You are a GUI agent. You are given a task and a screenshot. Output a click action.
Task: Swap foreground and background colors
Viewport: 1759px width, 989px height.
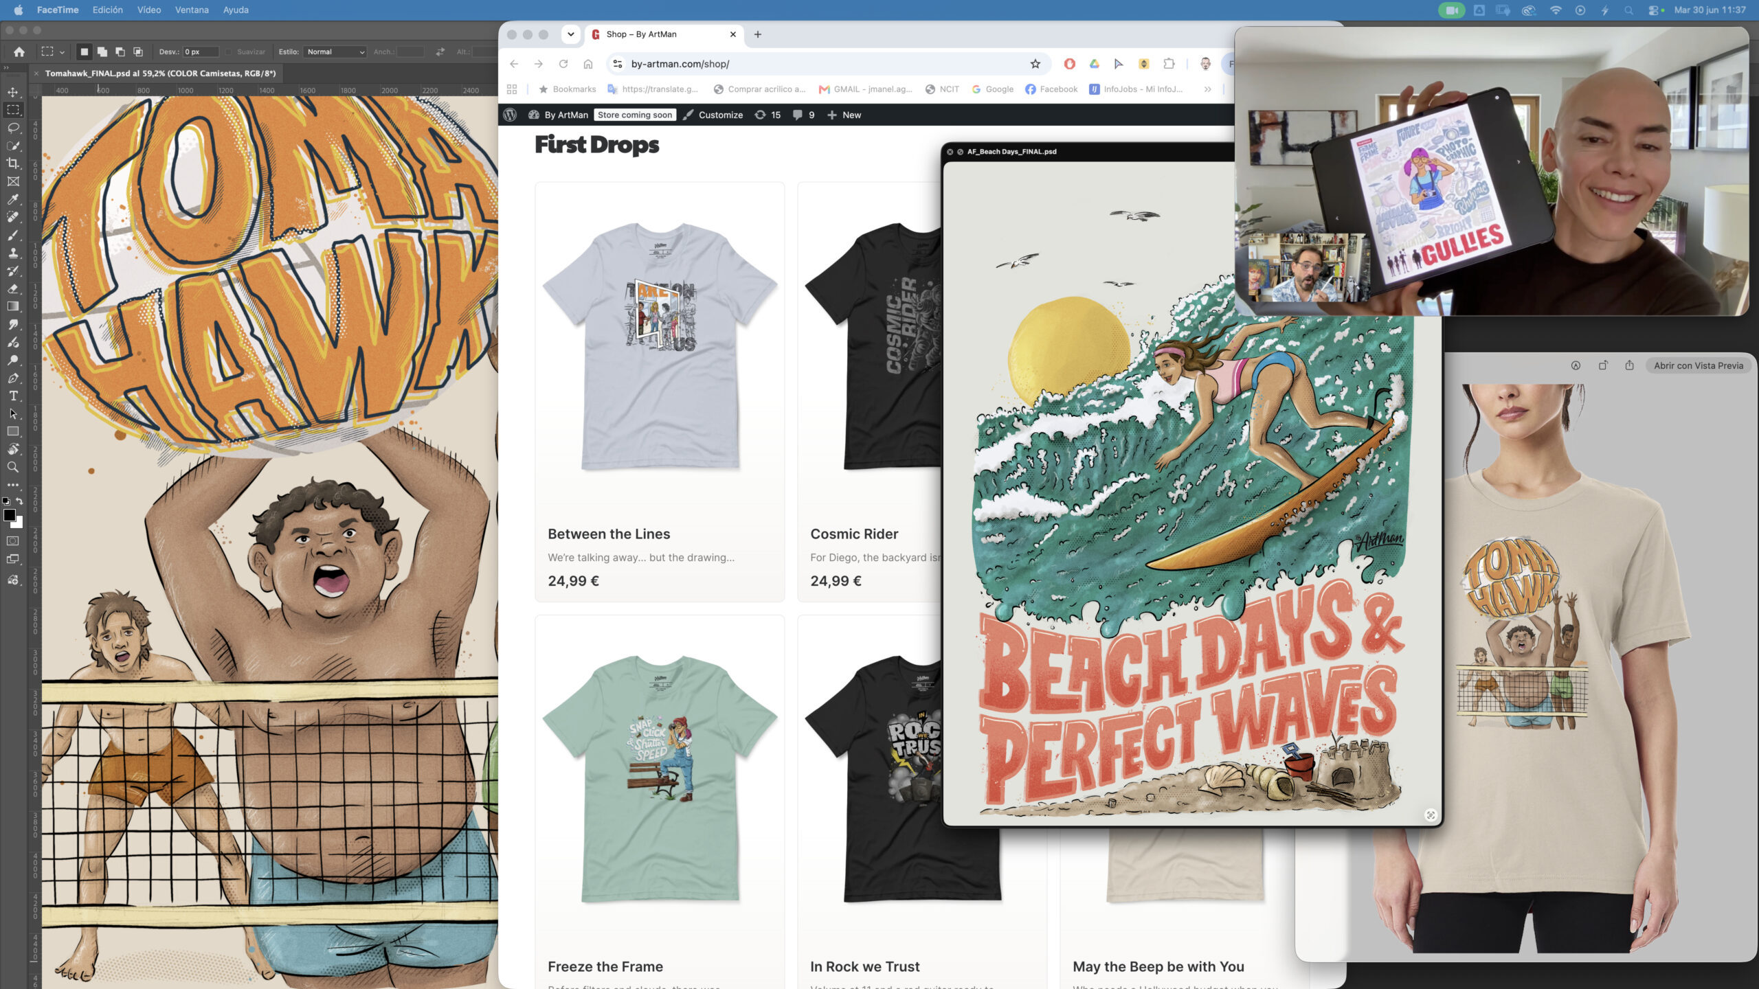click(19, 501)
